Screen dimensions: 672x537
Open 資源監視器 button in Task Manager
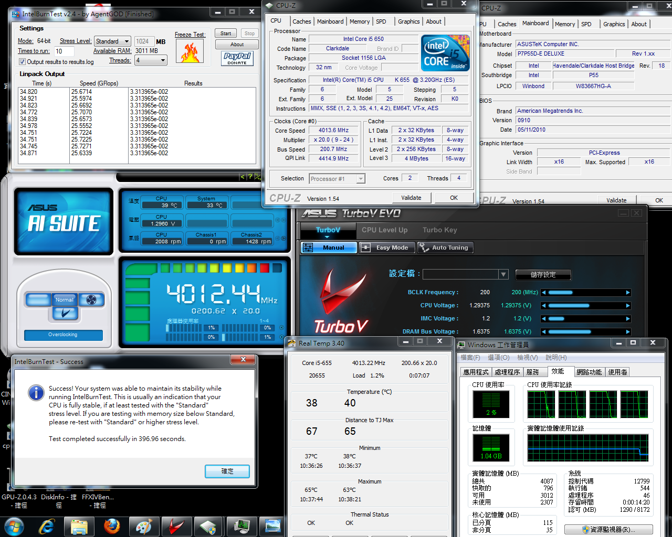pyautogui.click(x=608, y=530)
